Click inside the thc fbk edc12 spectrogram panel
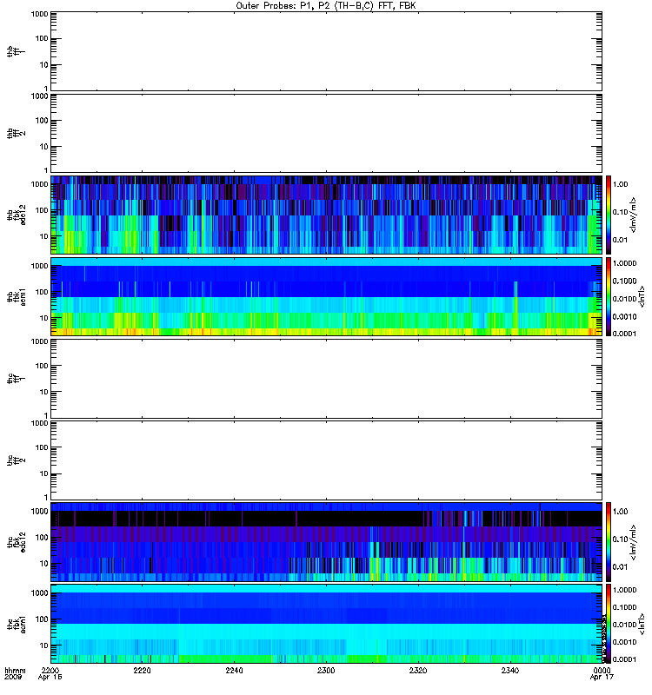The width and height of the screenshot is (652, 695). click(x=327, y=541)
